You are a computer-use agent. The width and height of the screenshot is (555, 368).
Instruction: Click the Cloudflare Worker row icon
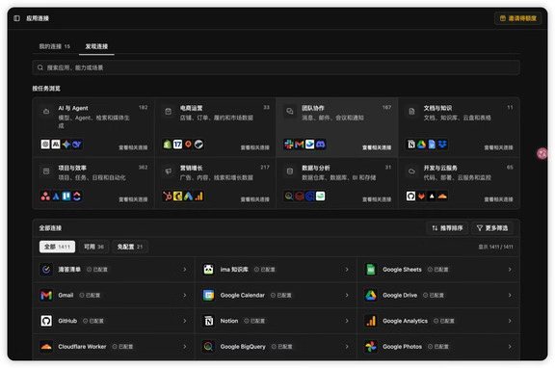point(46,347)
